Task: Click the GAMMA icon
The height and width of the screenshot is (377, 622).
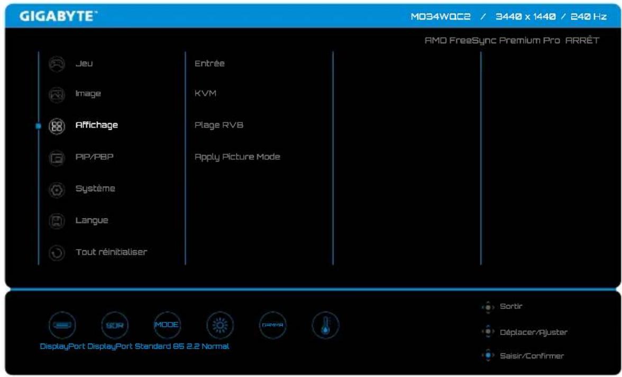Action: click(x=272, y=325)
